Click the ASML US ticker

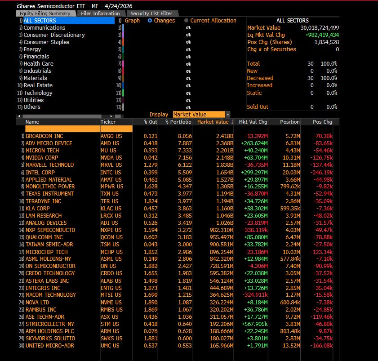111,259
